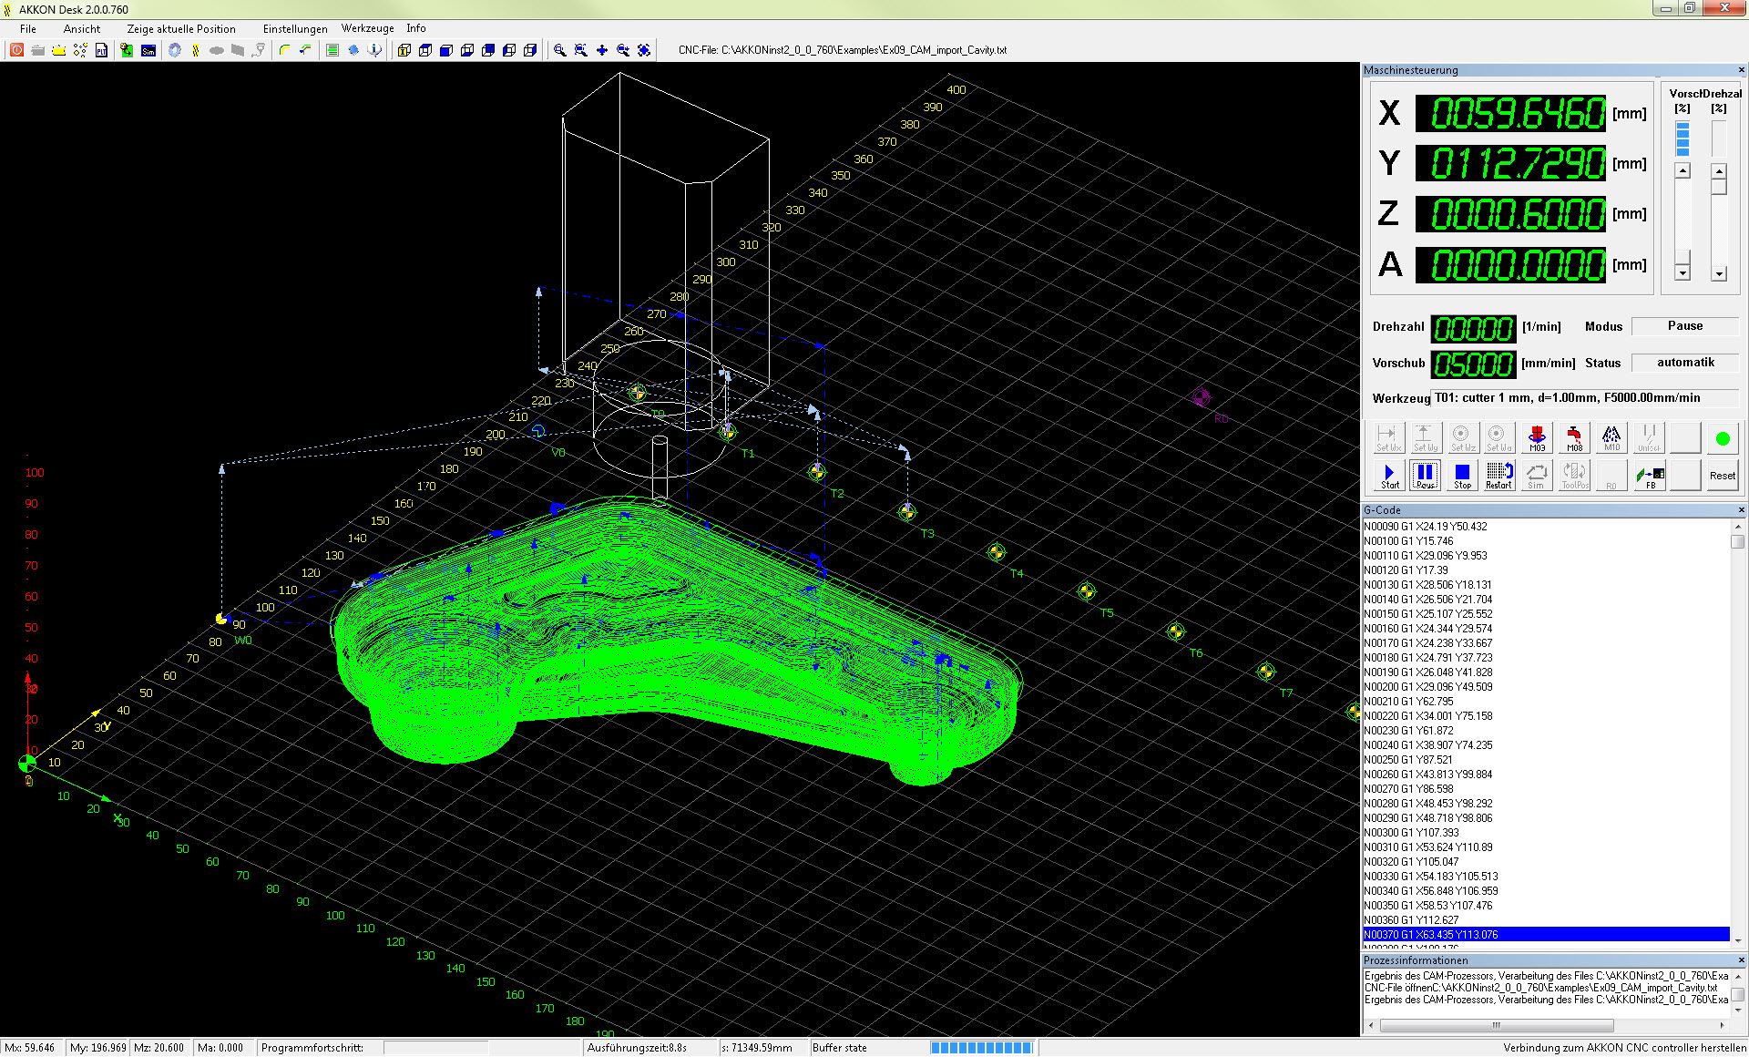This screenshot has width=1749, height=1057.
Task: Open the Werkzeuge menu
Action: click(x=367, y=28)
